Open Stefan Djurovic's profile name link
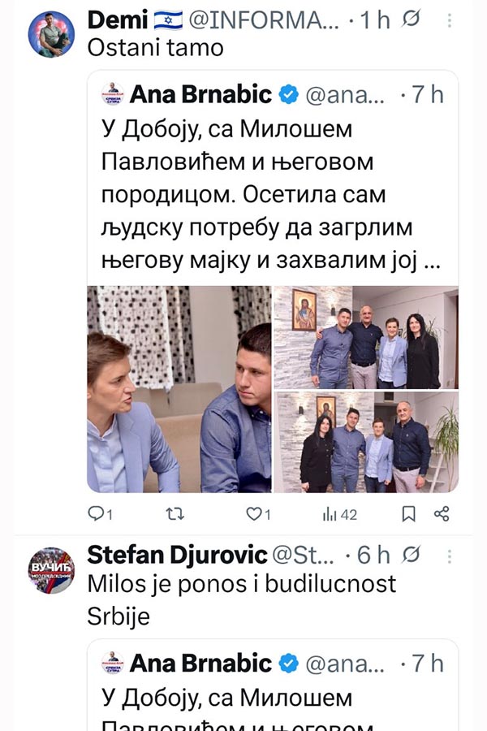 coord(177,555)
